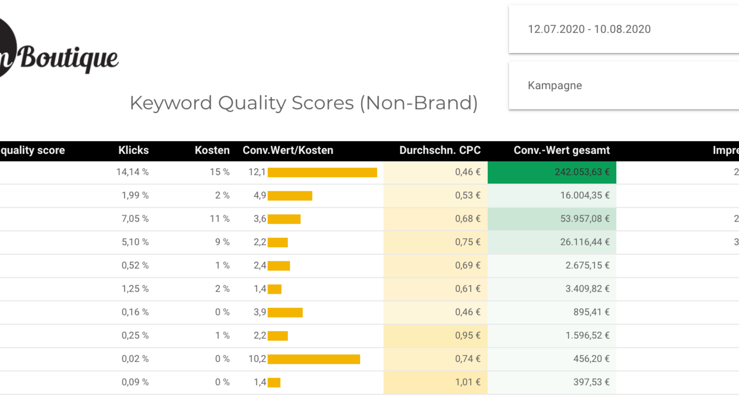
Task: Sort by Durchschn. CPC column header
Action: [x=440, y=150]
